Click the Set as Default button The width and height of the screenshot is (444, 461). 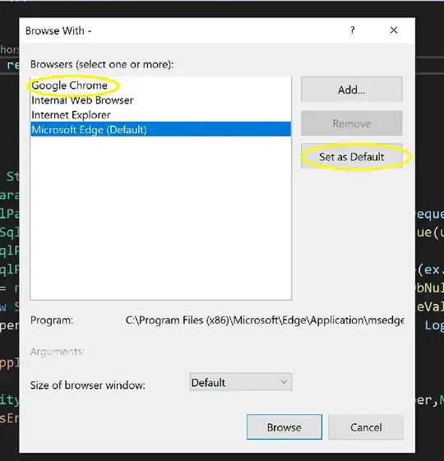click(352, 157)
